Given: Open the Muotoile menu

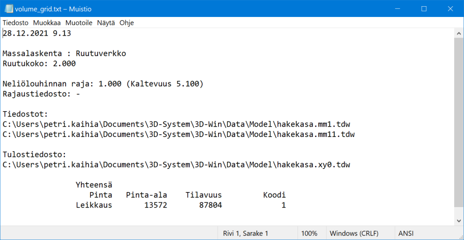Looking at the screenshot, I should tap(77, 23).
